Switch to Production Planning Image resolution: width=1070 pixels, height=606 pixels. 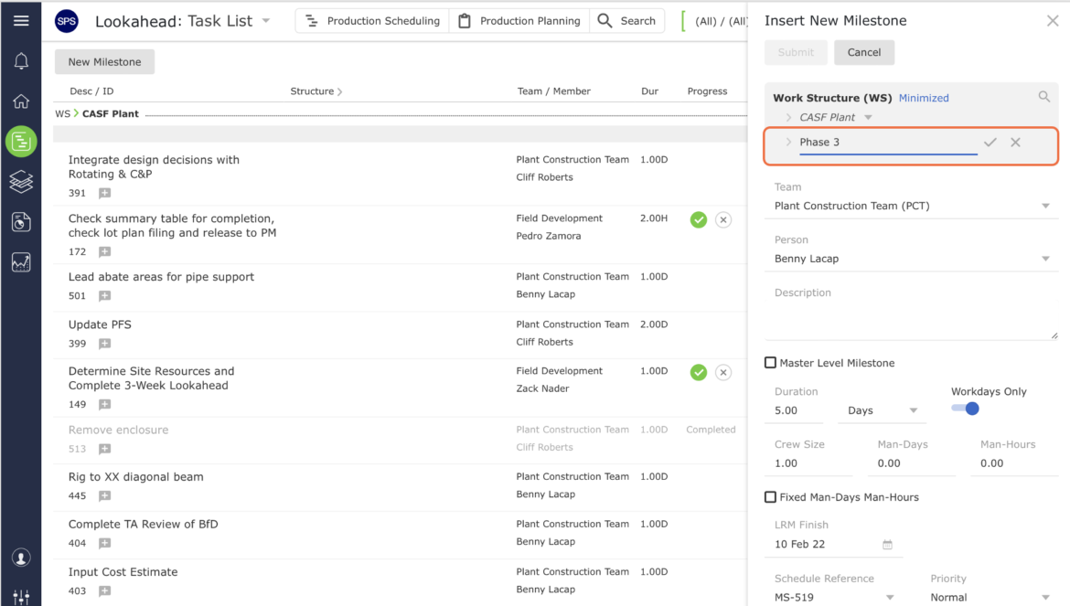[519, 21]
